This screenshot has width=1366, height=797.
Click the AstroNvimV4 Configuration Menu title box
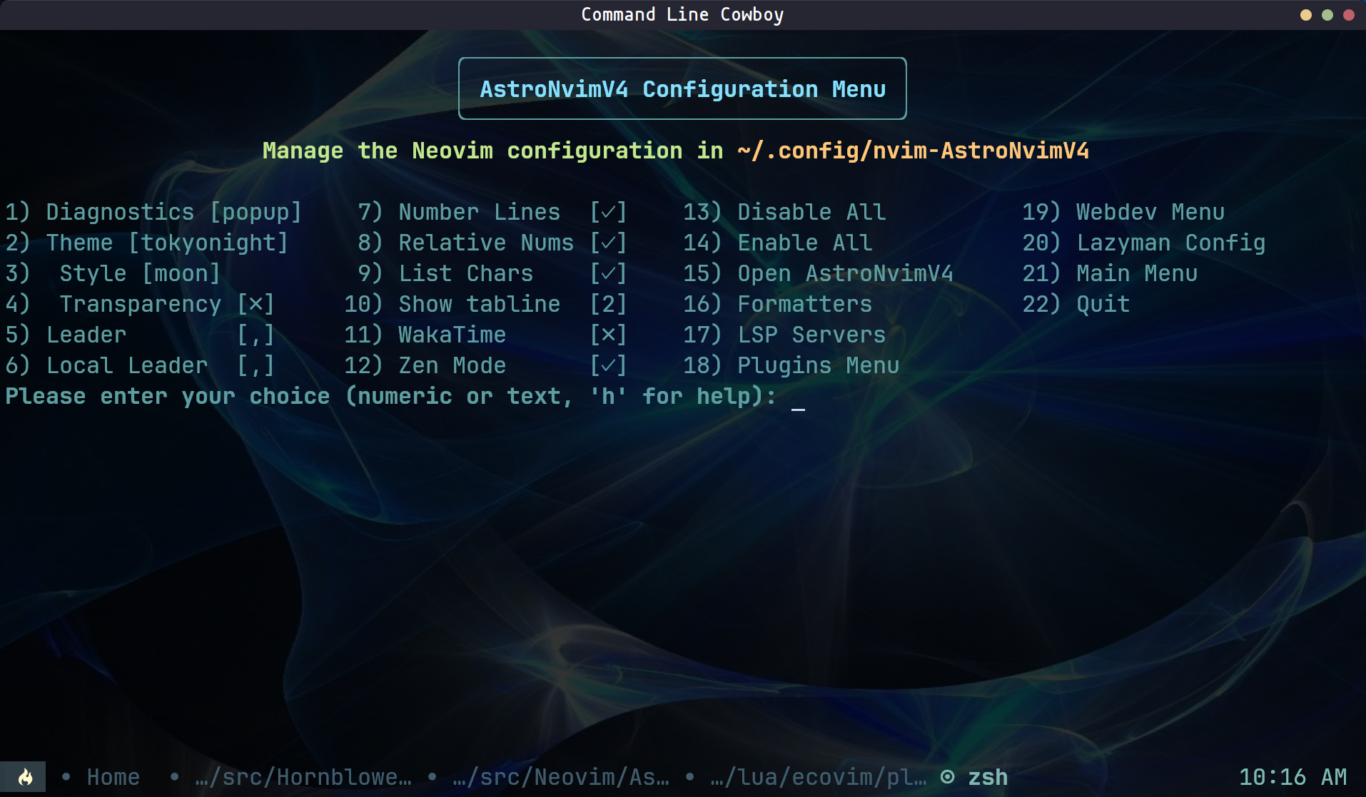coord(682,88)
